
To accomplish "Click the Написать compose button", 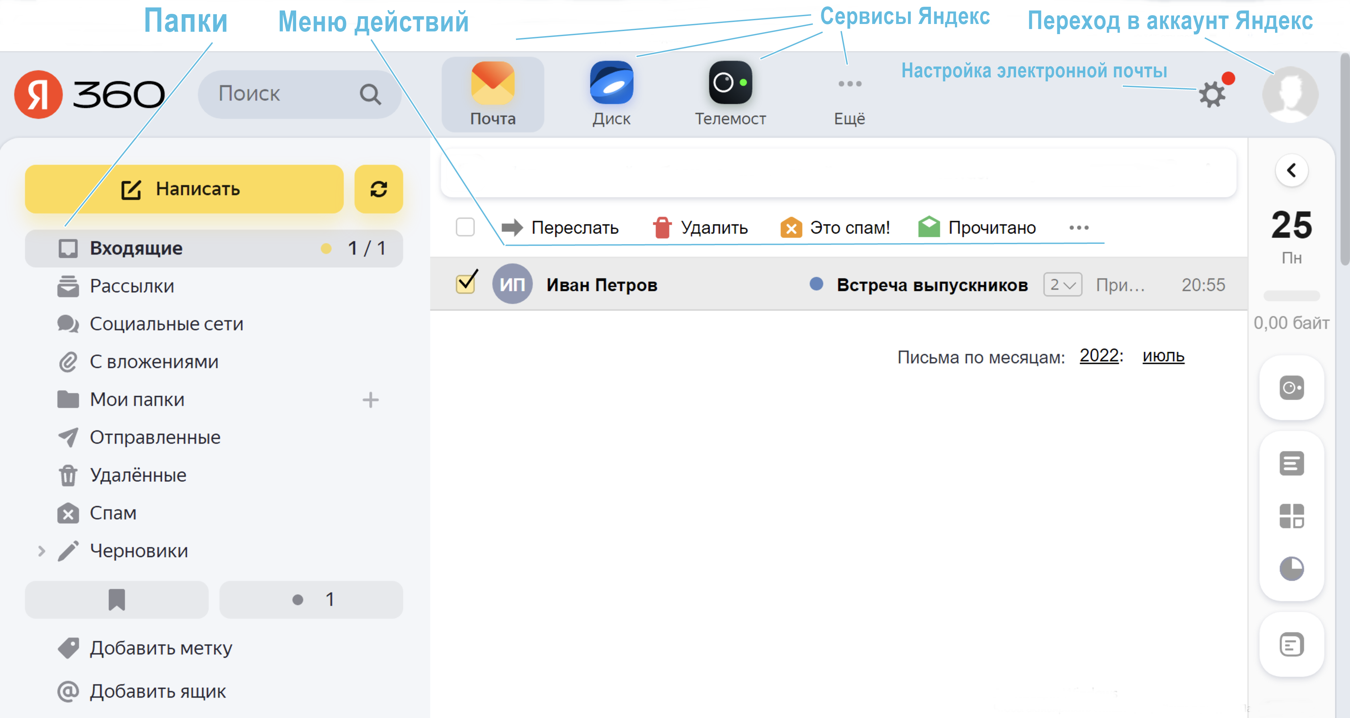I will point(184,189).
